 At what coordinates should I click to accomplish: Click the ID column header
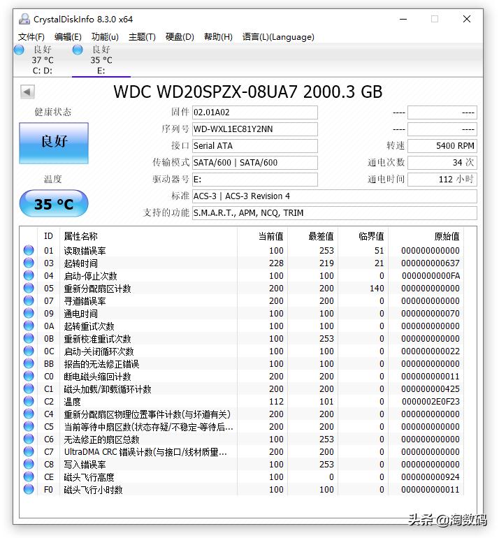point(48,236)
